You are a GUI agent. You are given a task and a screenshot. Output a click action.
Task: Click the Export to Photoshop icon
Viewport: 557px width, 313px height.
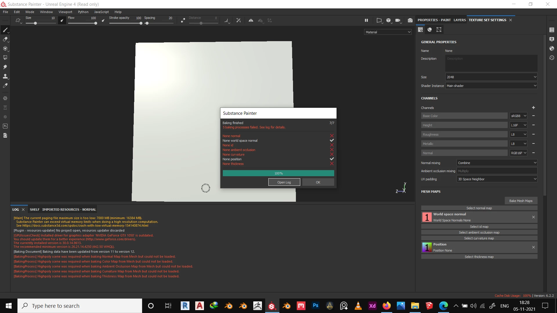pyautogui.click(x=5, y=126)
